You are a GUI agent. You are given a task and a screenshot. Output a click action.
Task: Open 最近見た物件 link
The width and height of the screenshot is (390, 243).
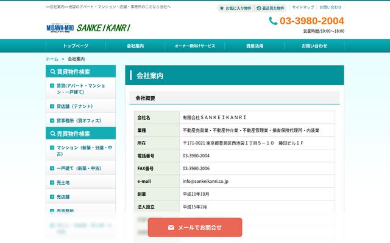click(271, 8)
